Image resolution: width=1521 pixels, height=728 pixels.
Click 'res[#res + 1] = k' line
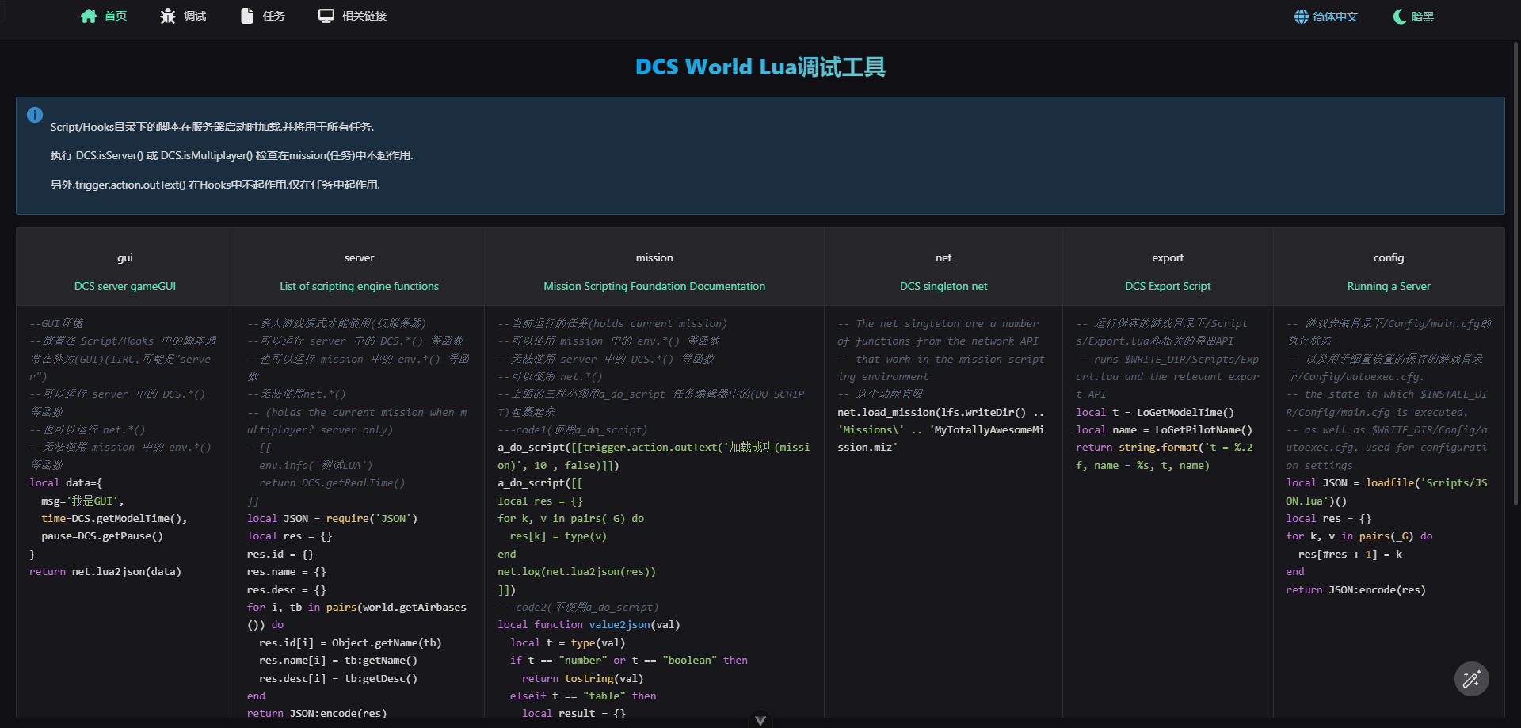[1350, 555]
